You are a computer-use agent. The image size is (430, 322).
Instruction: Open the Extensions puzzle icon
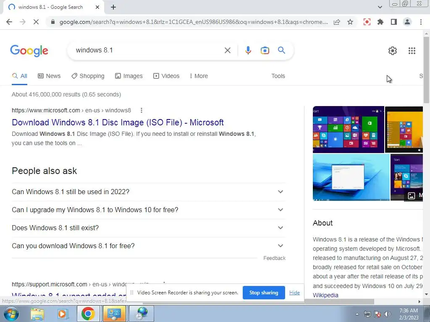pos(380,22)
